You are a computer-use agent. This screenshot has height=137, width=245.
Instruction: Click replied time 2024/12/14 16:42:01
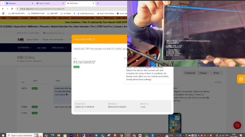(x=117, y=107)
